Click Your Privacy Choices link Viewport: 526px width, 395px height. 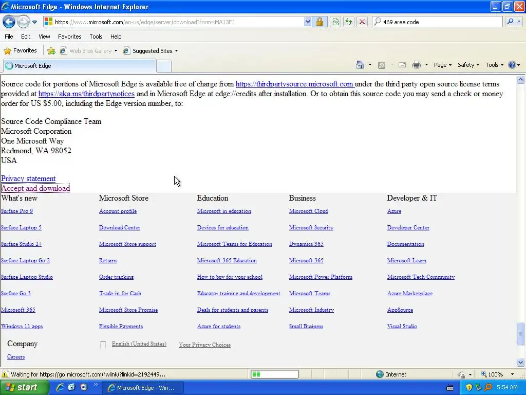click(x=204, y=345)
